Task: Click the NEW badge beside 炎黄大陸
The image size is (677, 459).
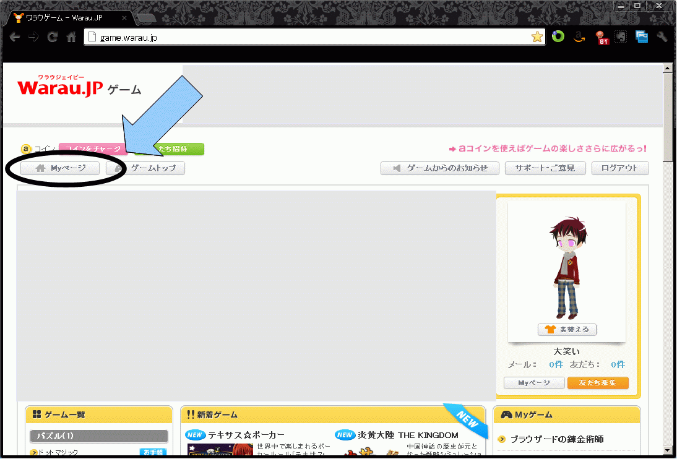Action: pyautogui.click(x=345, y=435)
